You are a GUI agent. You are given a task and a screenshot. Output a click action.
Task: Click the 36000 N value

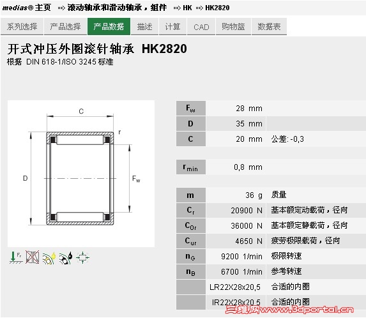tap(247, 226)
